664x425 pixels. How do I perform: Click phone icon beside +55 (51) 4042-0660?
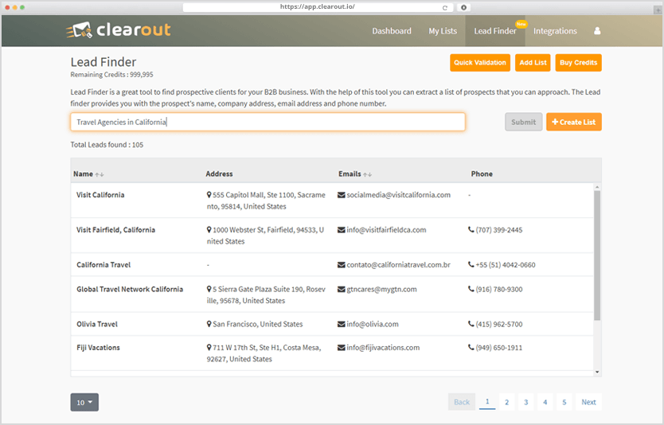pyautogui.click(x=471, y=264)
